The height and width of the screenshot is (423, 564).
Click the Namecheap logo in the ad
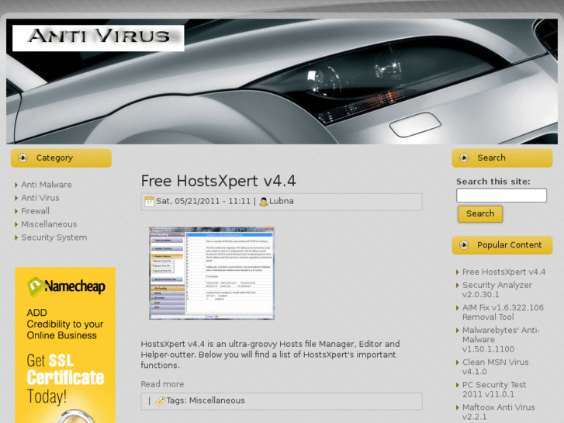point(66,287)
